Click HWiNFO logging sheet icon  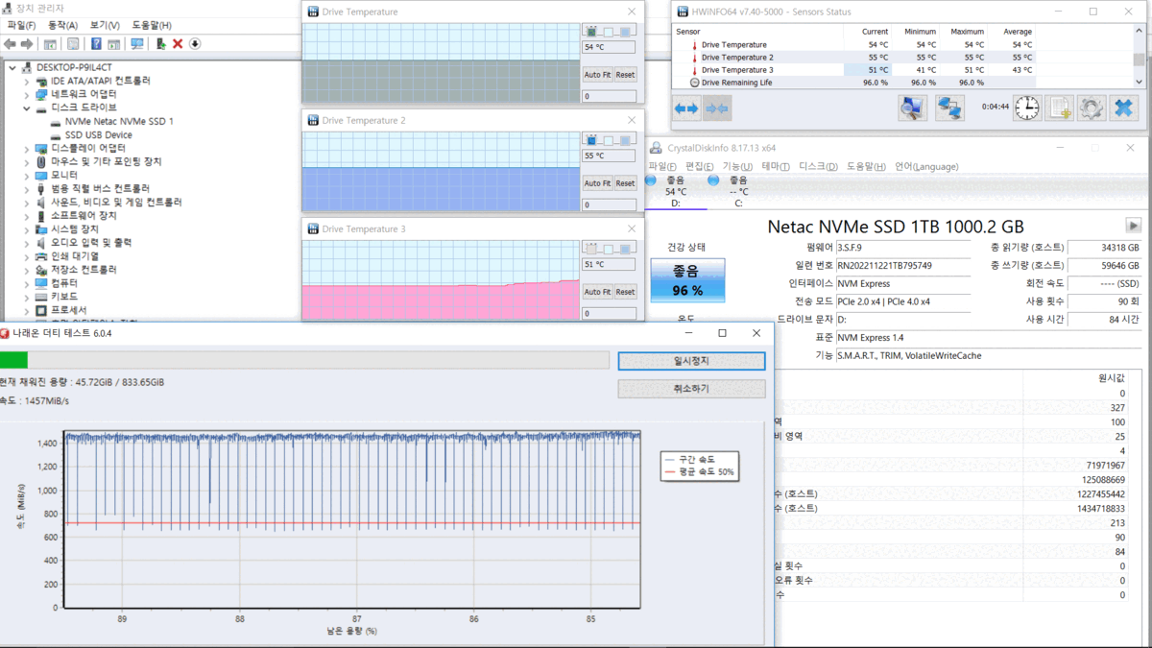tap(1059, 108)
